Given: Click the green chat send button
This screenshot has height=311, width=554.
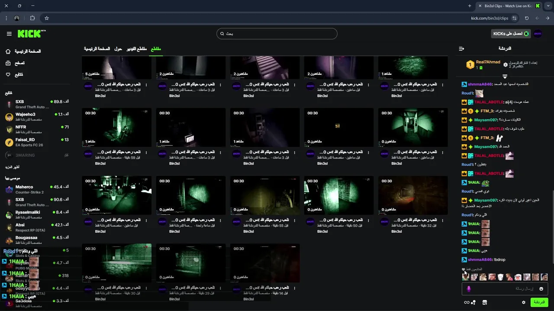Looking at the screenshot, I should coord(539,302).
